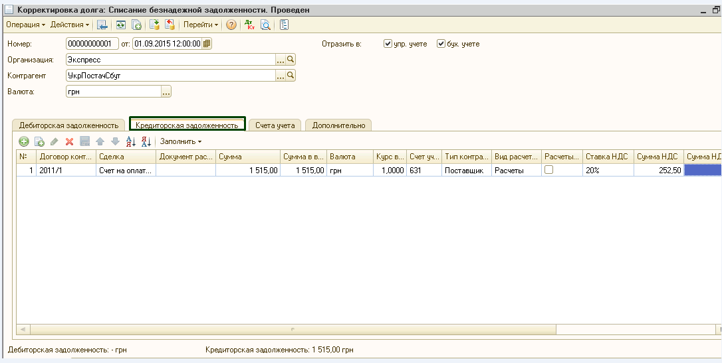Image resolution: width=722 pixels, height=363 pixels.
Task: Click the horizontal scrollbar thumb below the table
Action: (293, 329)
